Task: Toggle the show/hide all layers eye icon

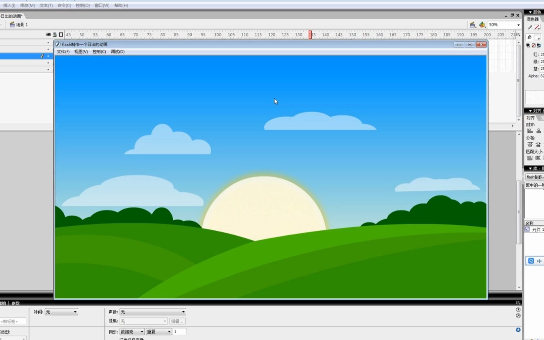Action: (x=48, y=34)
